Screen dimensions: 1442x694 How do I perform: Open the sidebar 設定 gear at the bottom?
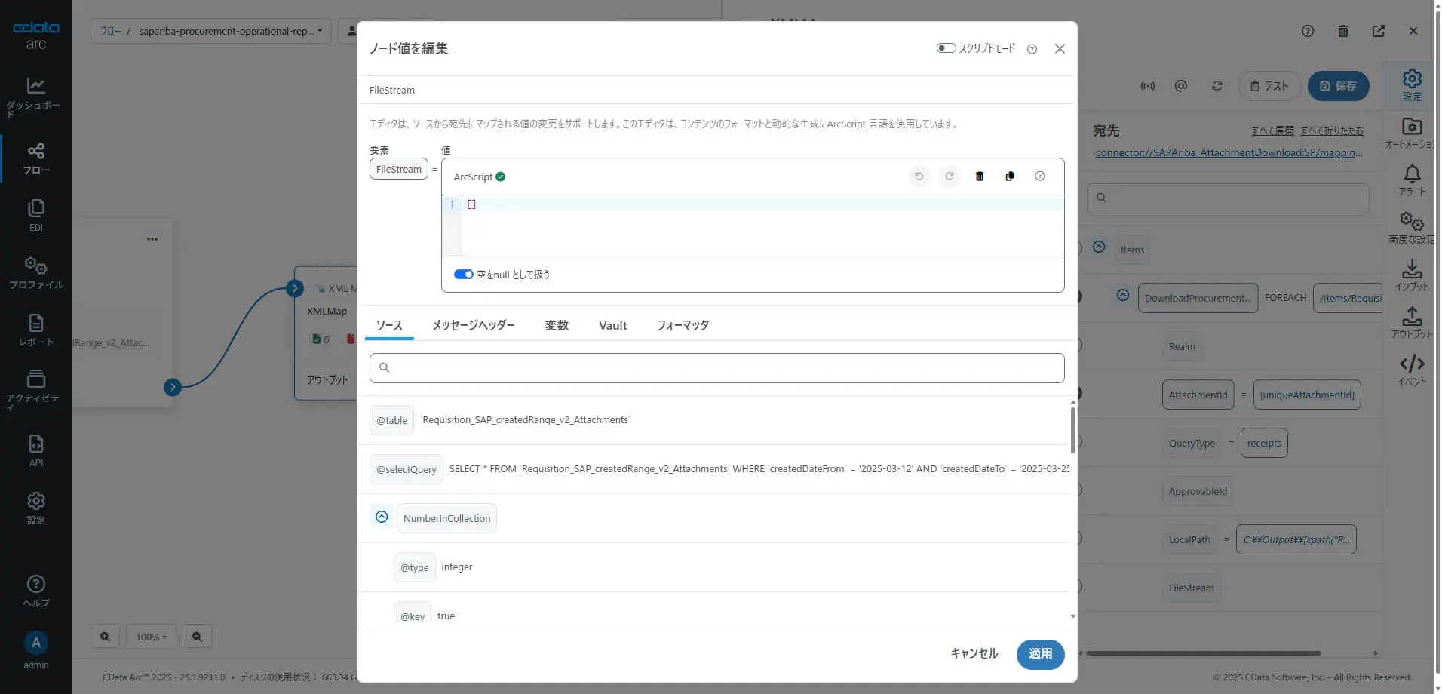[x=35, y=508]
